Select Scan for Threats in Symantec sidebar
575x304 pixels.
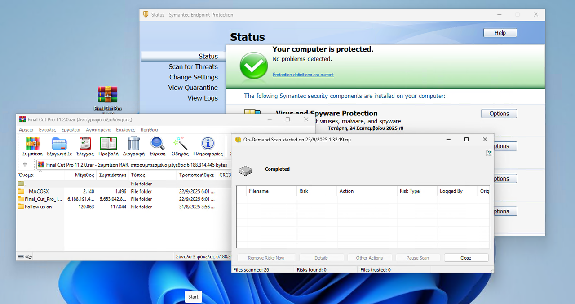tap(193, 66)
